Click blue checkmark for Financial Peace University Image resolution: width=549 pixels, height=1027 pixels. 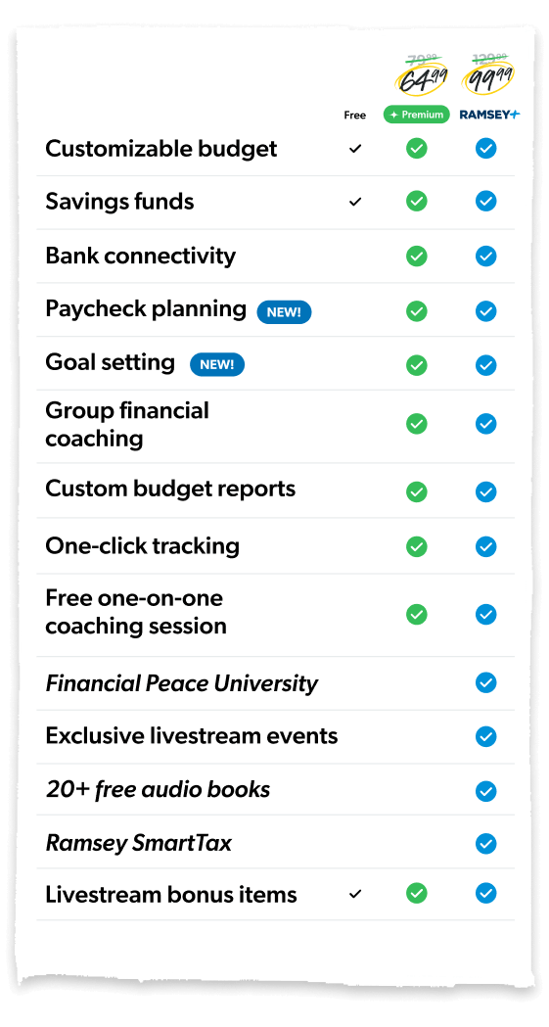click(485, 682)
